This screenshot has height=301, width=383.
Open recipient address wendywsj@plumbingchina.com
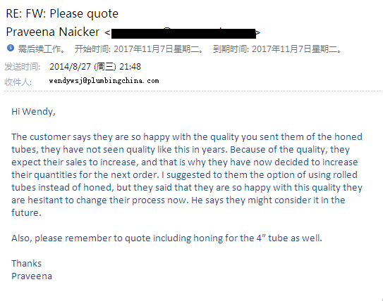104,81
